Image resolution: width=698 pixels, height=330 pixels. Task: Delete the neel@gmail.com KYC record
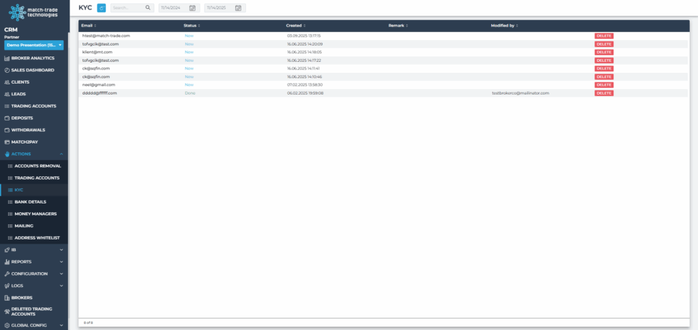[604, 84]
